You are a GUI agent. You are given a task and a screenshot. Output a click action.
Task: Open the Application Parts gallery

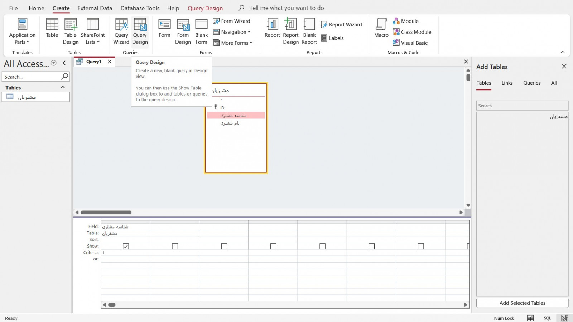click(x=22, y=31)
